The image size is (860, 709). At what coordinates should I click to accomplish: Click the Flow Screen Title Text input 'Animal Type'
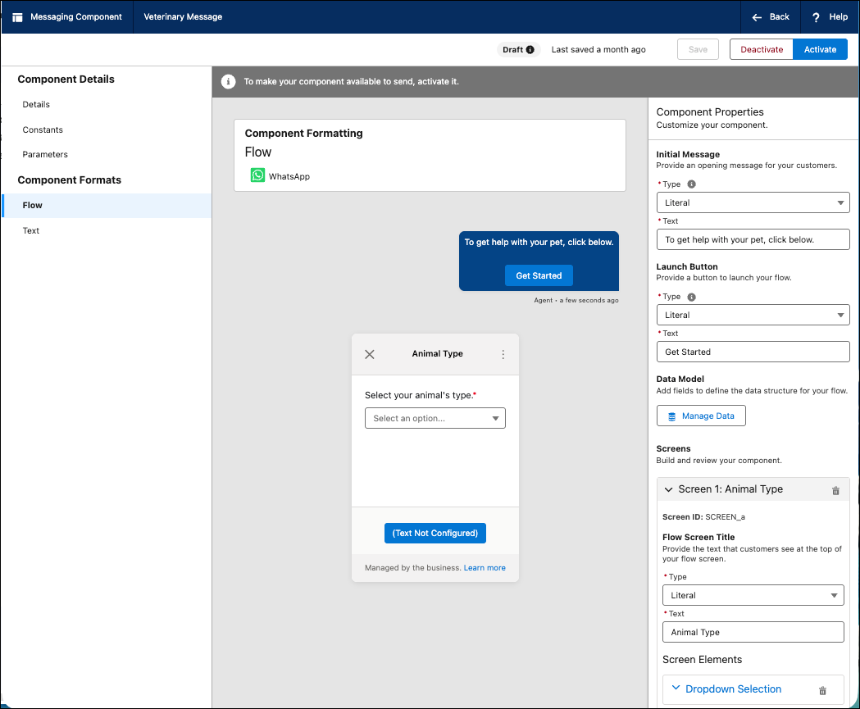[753, 632]
